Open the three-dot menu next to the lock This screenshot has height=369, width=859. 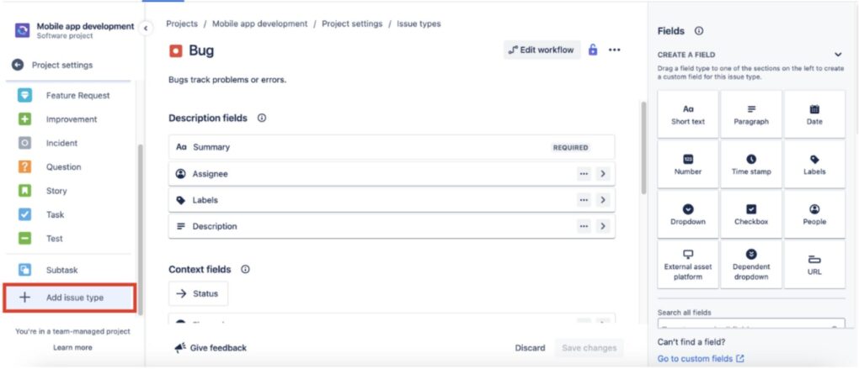(614, 50)
